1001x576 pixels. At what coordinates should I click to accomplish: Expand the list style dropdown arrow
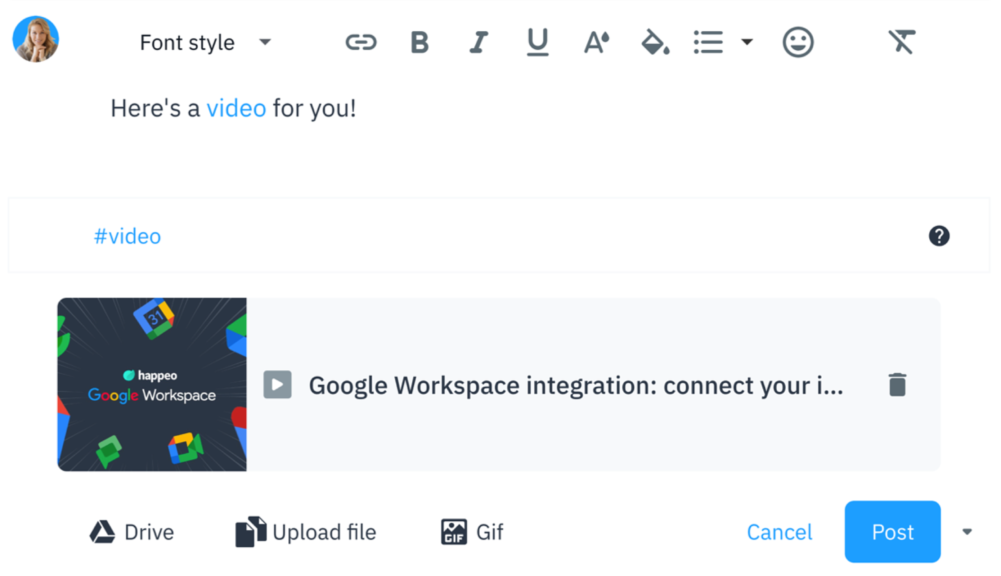[x=746, y=42]
